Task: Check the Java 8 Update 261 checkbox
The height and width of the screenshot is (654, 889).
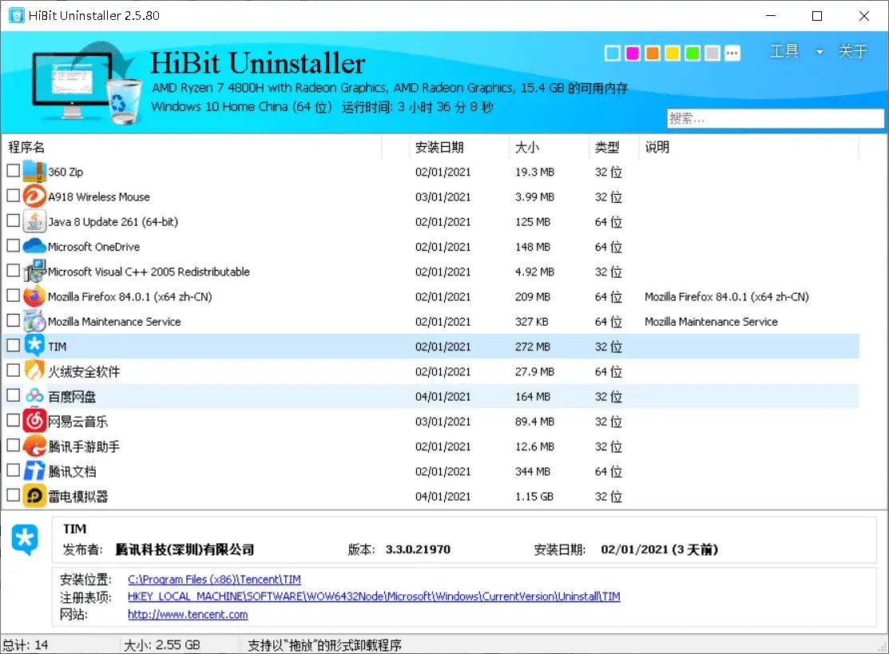Action: [13, 220]
